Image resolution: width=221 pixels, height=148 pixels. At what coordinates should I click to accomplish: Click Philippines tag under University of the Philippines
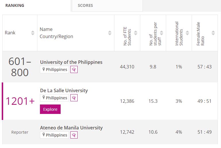[x=55, y=70]
